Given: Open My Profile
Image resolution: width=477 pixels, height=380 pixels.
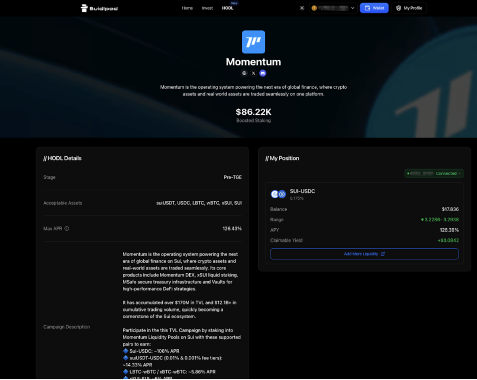Looking at the screenshot, I should coord(409,8).
